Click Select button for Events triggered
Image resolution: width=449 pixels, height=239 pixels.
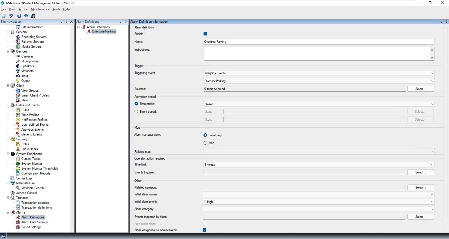(x=421, y=172)
